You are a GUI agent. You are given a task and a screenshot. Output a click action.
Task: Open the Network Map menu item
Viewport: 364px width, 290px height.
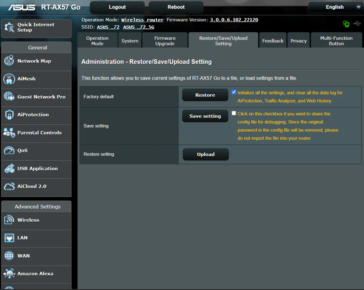(x=36, y=61)
